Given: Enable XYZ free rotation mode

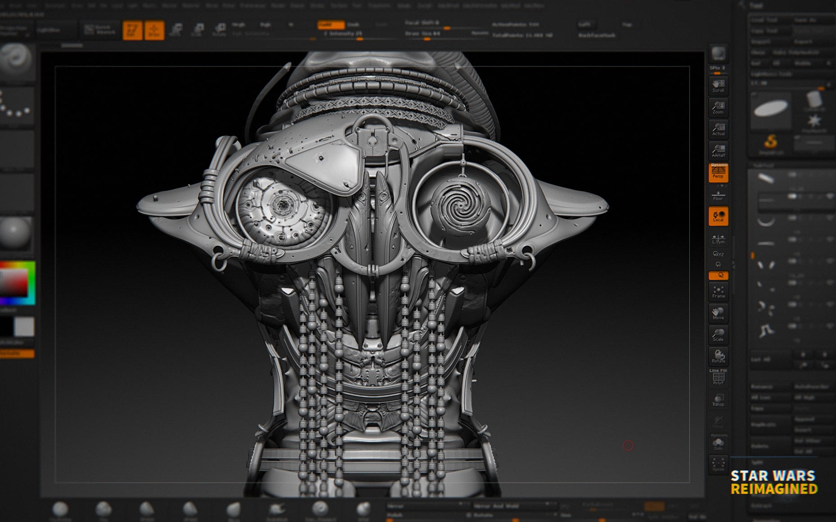Looking at the screenshot, I should [x=718, y=254].
